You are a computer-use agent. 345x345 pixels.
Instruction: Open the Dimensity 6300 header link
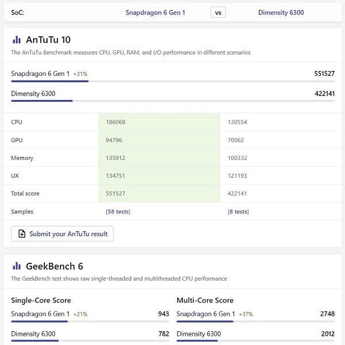[x=281, y=13]
